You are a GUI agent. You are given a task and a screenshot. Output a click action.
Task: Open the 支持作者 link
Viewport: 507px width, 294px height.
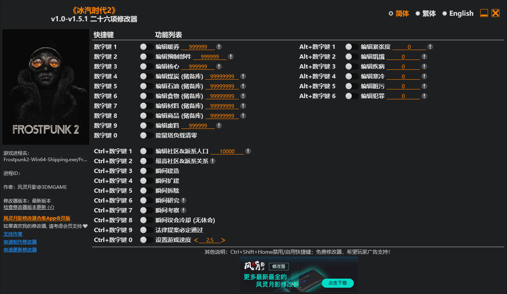click(x=13, y=234)
